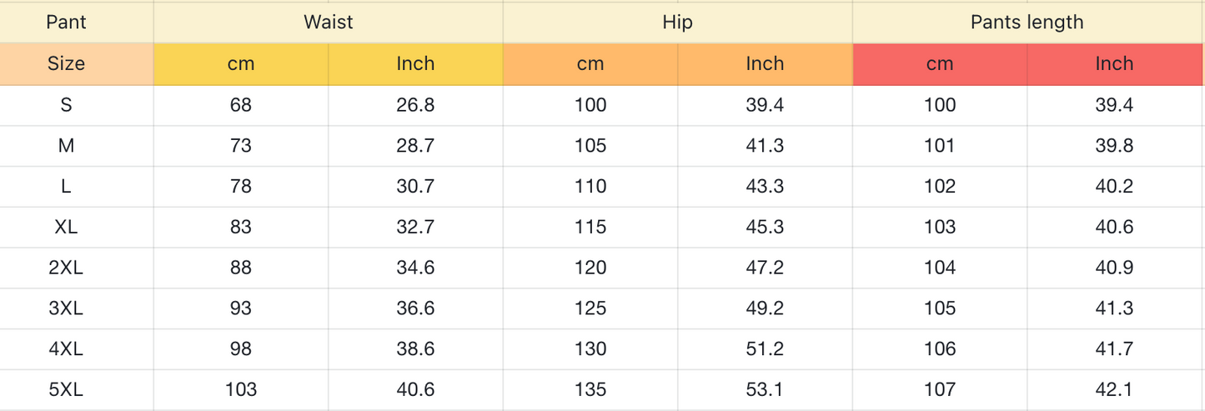The width and height of the screenshot is (1205, 411).
Task: Select the Pants length header cell
Action: coord(1027,23)
